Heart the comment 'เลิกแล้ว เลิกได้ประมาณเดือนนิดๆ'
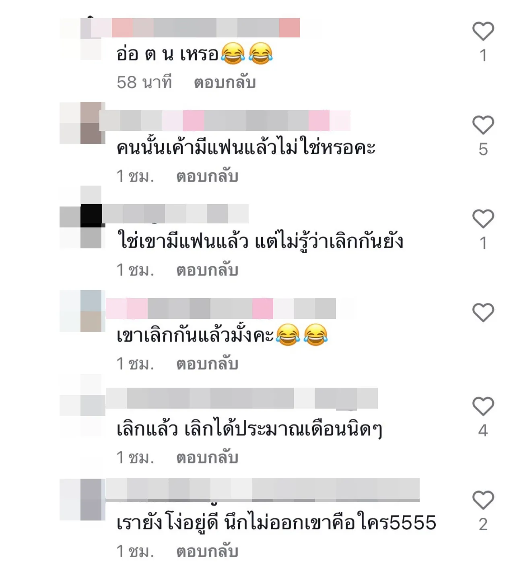515x568 pixels. click(x=483, y=407)
